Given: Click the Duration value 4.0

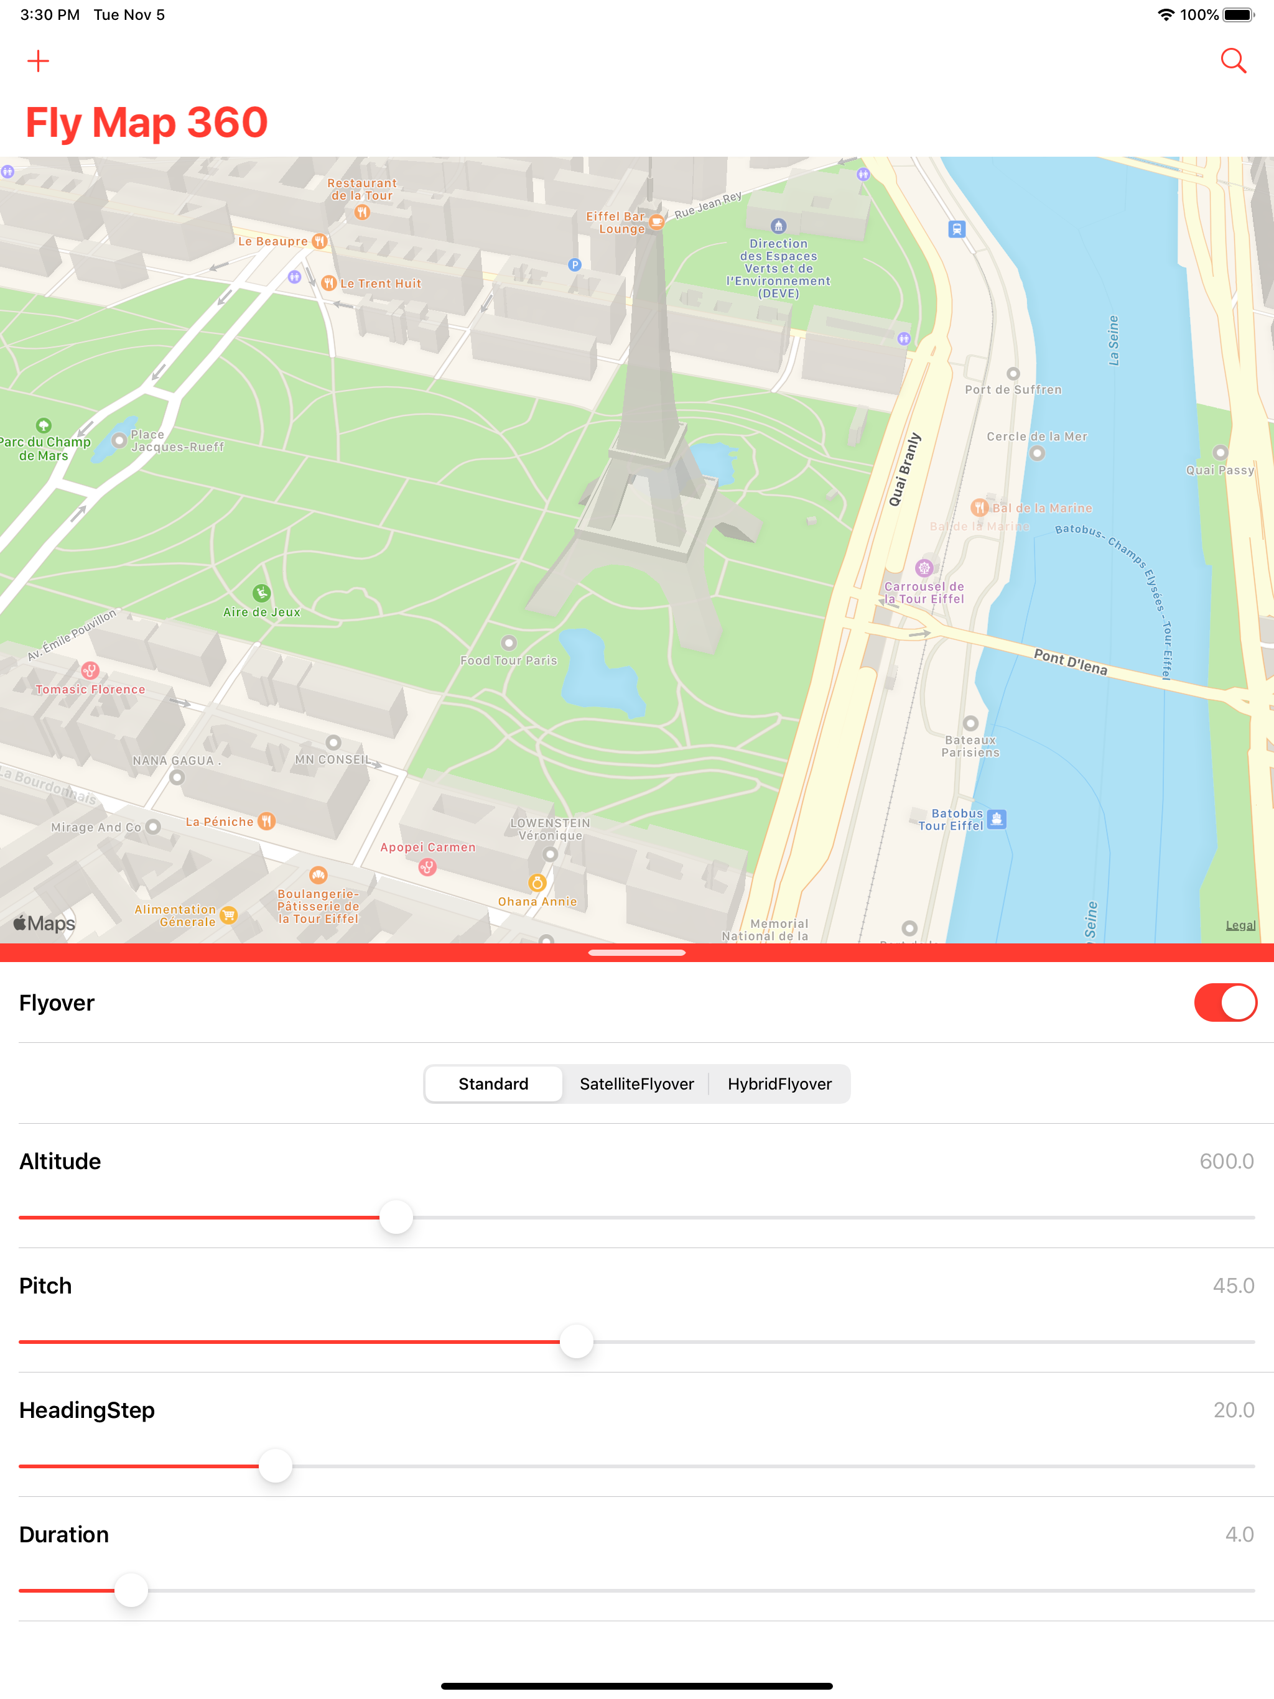Looking at the screenshot, I should pos(1239,1534).
